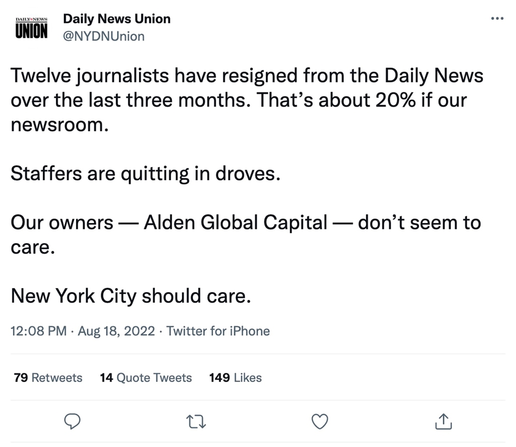The height and width of the screenshot is (447, 516).
Task: View the 149 Likes list
Action: (x=235, y=377)
